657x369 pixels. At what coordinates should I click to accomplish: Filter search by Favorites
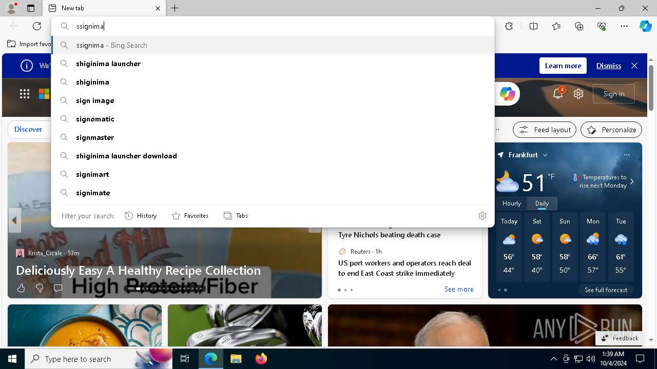coord(190,216)
